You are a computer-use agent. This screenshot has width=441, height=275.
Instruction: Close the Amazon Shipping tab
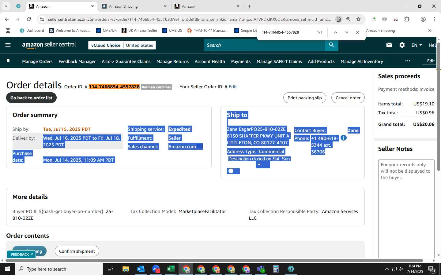click(x=165, y=6)
